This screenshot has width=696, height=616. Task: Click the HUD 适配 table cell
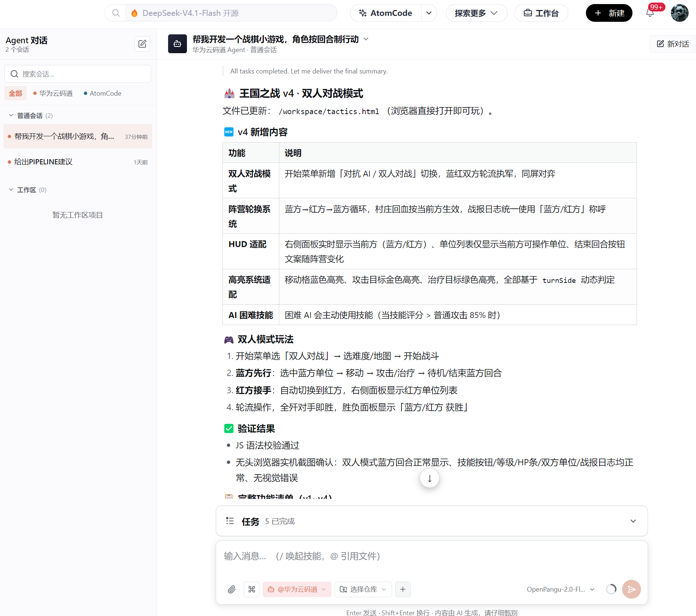tap(250, 251)
